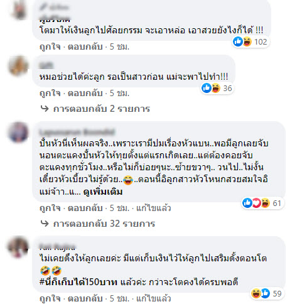Open the second commenter's avatar
307x304 pixels.
coord(18,66)
